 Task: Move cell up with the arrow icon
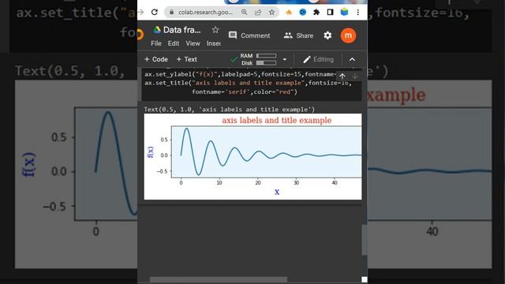[342, 77]
